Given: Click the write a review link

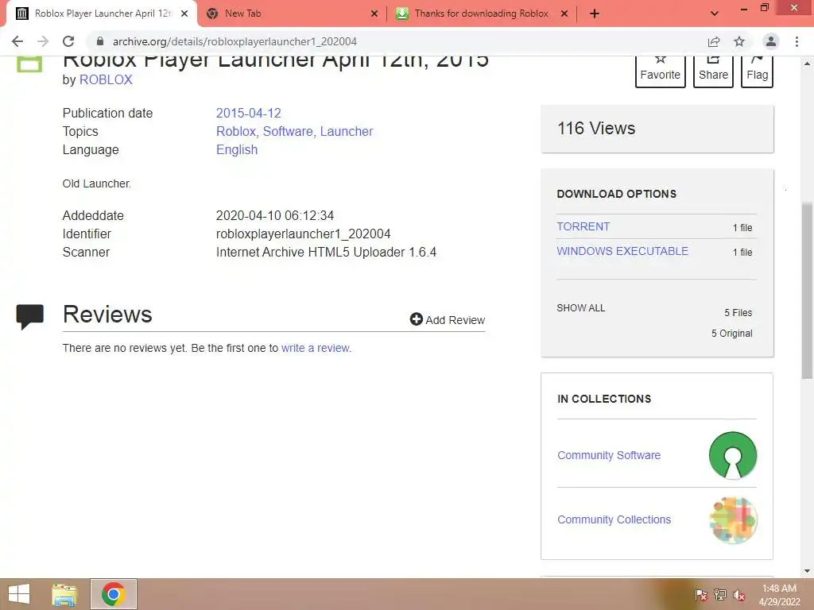Looking at the screenshot, I should pos(316,348).
